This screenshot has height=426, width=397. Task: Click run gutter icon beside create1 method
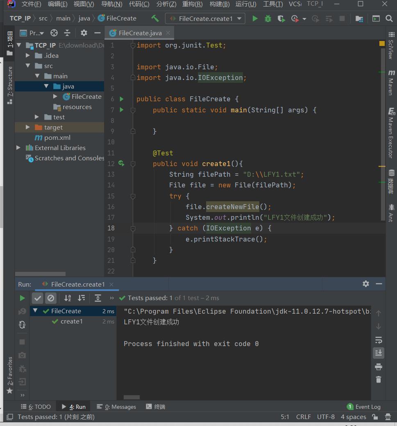click(x=121, y=164)
